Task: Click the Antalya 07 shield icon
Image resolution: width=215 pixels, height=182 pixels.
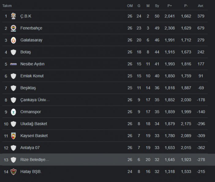Action: click(13, 148)
